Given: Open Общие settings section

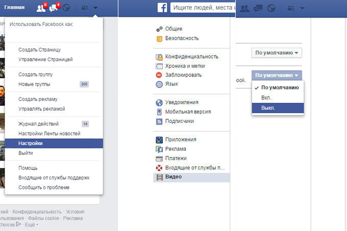Looking at the screenshot, I should tap(173, 29).
